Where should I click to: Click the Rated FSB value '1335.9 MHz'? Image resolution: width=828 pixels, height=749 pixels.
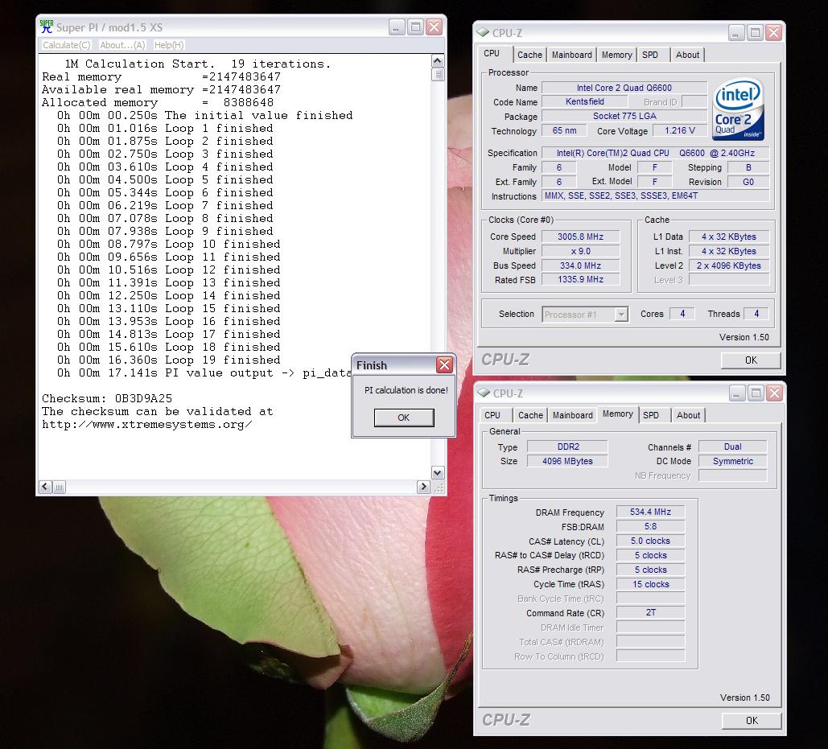pos(580,279)
